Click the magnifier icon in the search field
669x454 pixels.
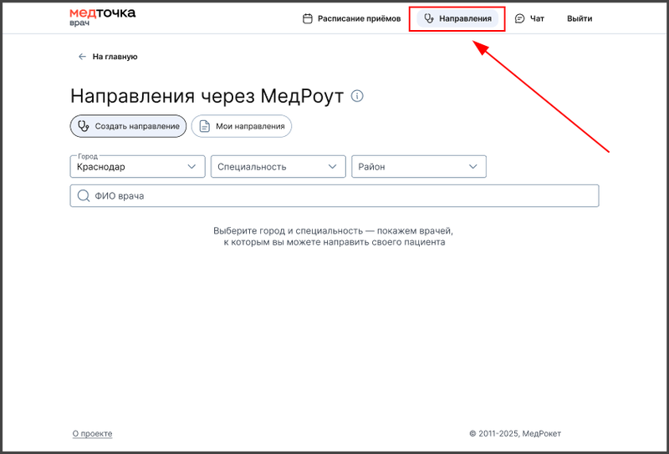point(83,196)
